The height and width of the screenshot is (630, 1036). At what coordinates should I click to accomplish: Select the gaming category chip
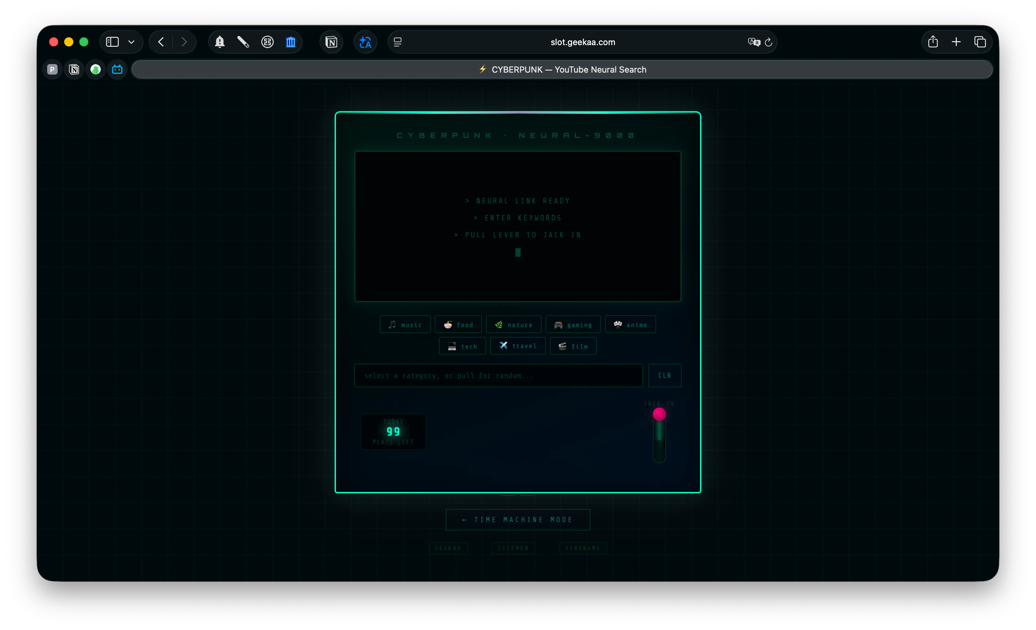pyautogui.click(x=573, y=324)
